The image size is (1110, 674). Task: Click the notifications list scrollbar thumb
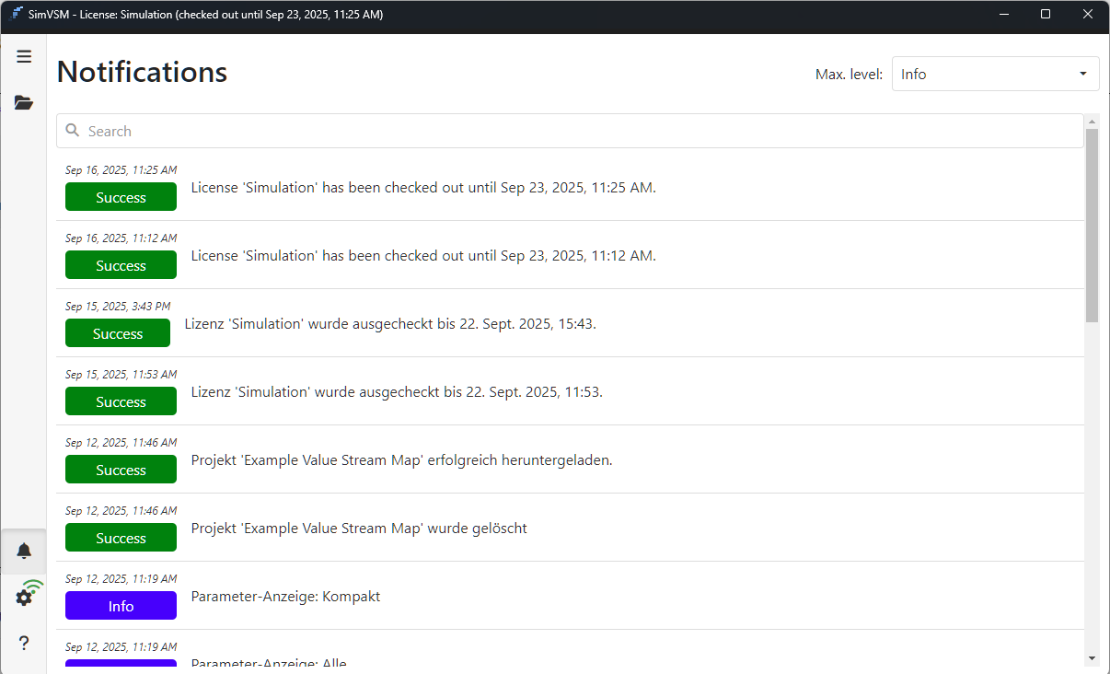click(x=1092, y=226)
